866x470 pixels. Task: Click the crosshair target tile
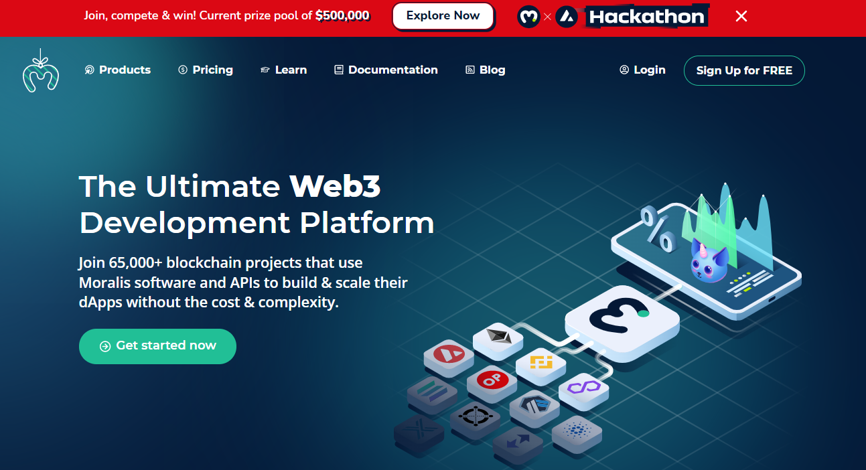coord(475,420)
